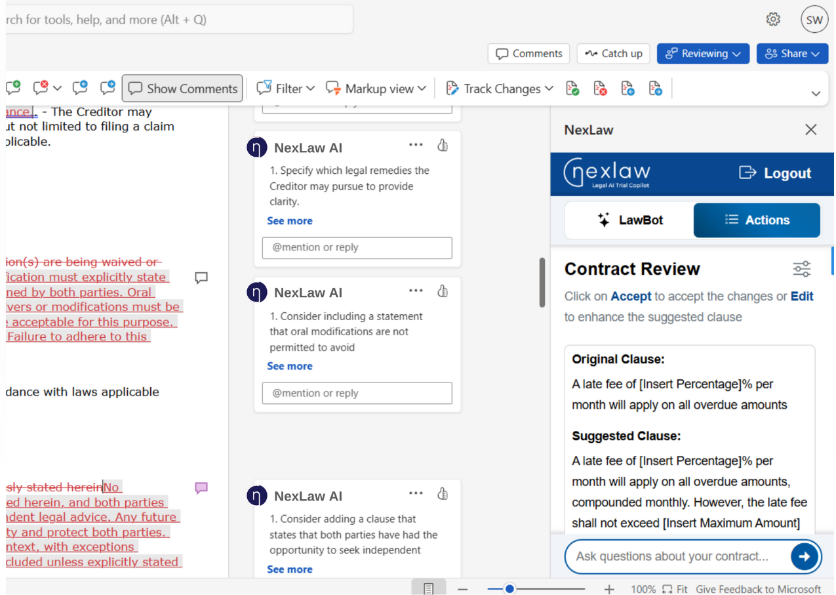Open the Reviewing mode dropdown
The image size is (836, 595).
tap(703, 54)
